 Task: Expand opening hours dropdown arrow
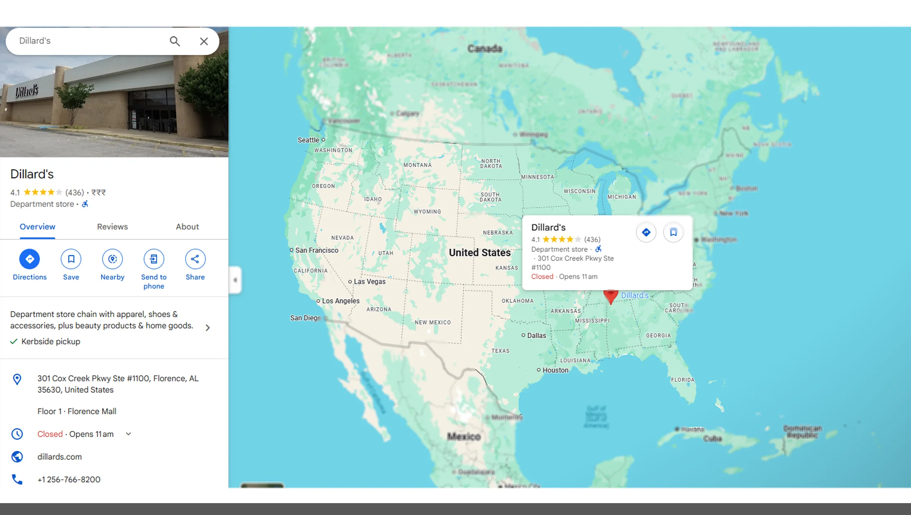(x=128, y=434)
